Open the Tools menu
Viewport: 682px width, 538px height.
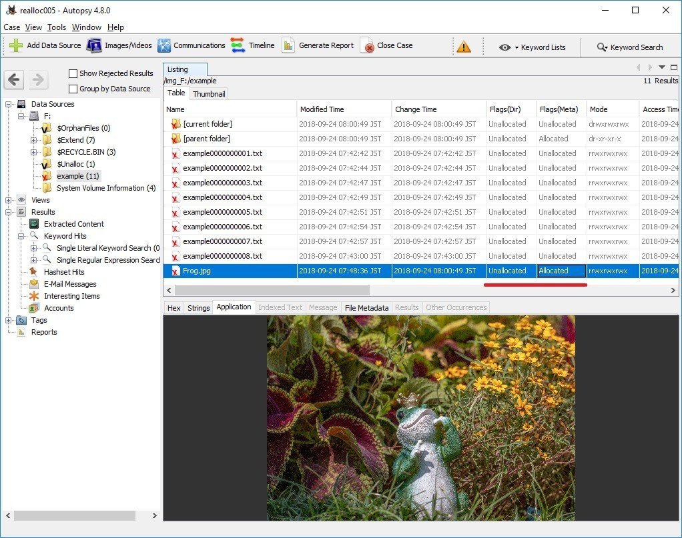(x=57, y=27)
